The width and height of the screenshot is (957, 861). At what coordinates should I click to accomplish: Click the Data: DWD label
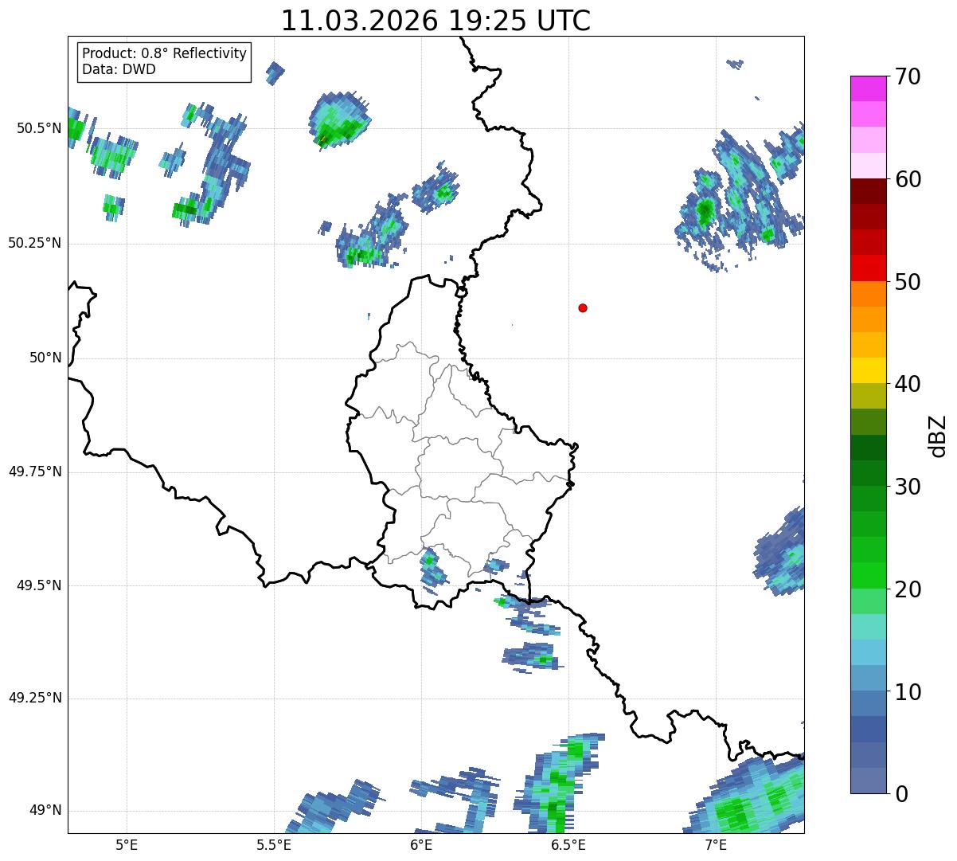119,69
